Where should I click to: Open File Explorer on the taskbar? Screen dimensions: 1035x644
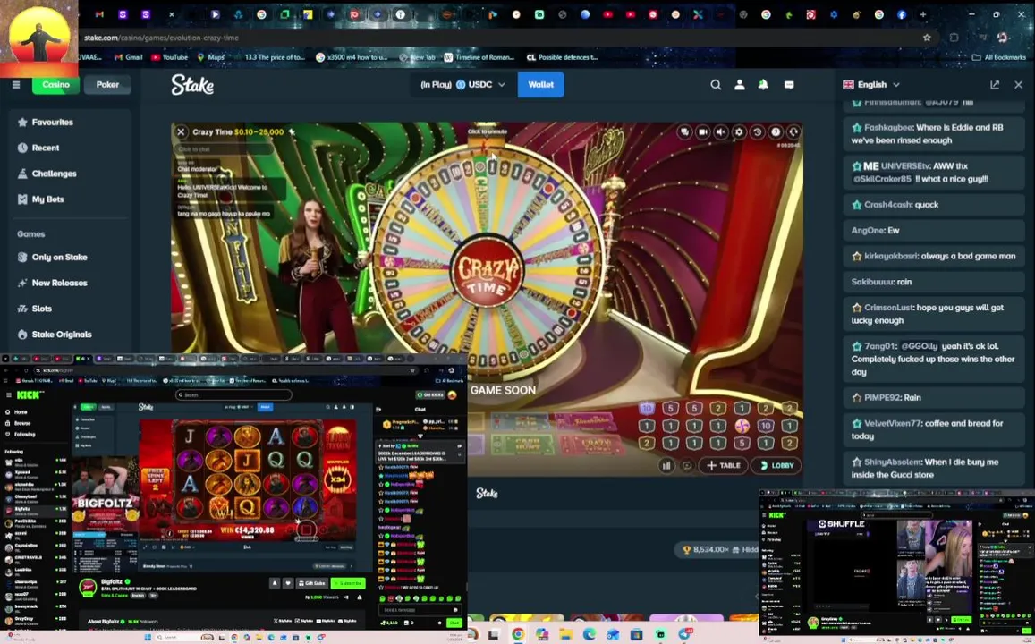(x=565, y=635)
